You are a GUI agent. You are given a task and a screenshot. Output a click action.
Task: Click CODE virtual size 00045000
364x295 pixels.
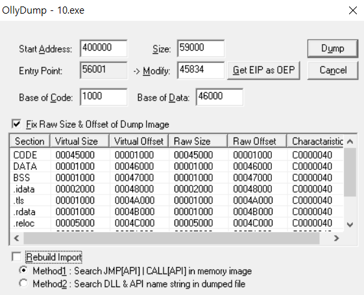click(75, 155)
